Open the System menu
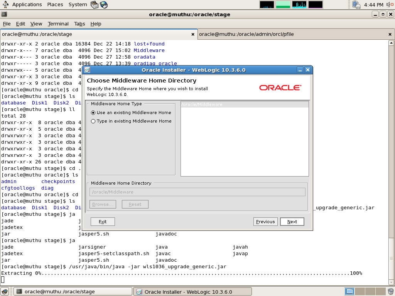Image resolution: width=395 pixels, height=296 pixels. (78, 5)
